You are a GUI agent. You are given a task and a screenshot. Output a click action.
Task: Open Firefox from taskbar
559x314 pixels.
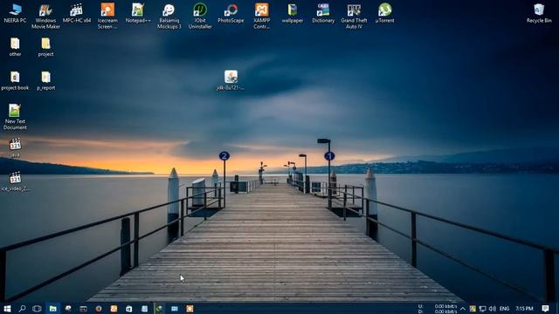coord(99,308)
